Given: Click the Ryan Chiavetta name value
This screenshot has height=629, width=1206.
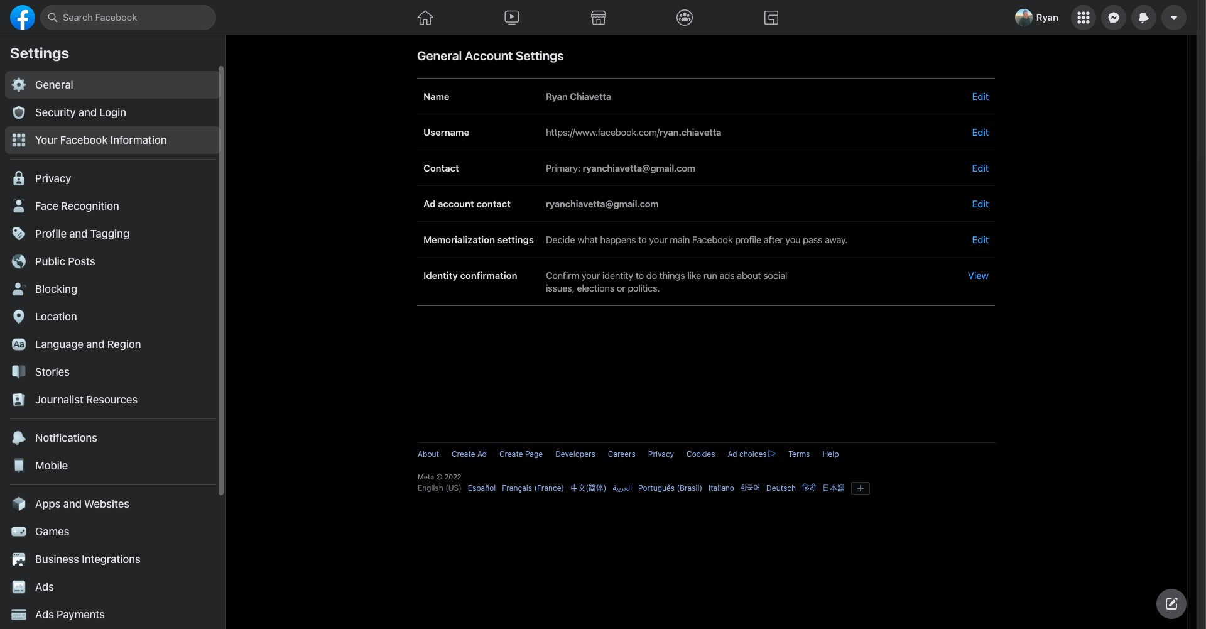Looking at the screenshot, I should [x=579, y=97].
